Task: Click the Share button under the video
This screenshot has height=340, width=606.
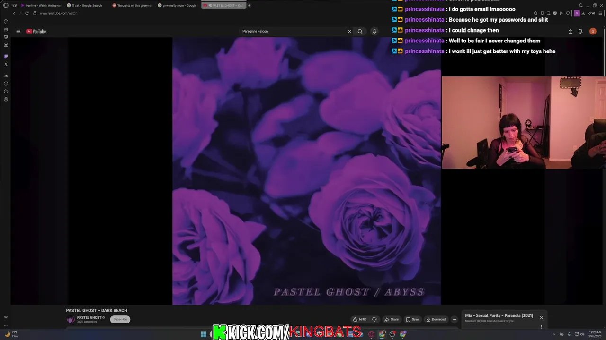Action: point(392,319)
